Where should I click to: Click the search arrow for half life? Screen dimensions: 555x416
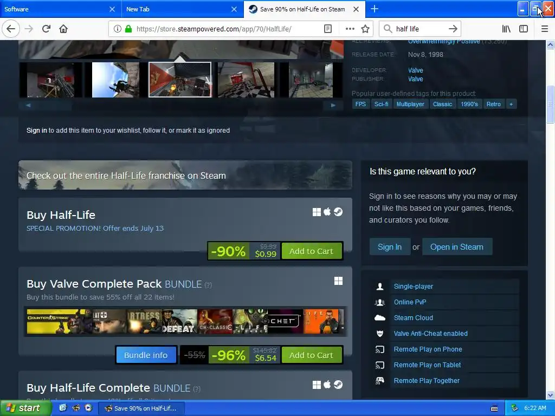453,29
